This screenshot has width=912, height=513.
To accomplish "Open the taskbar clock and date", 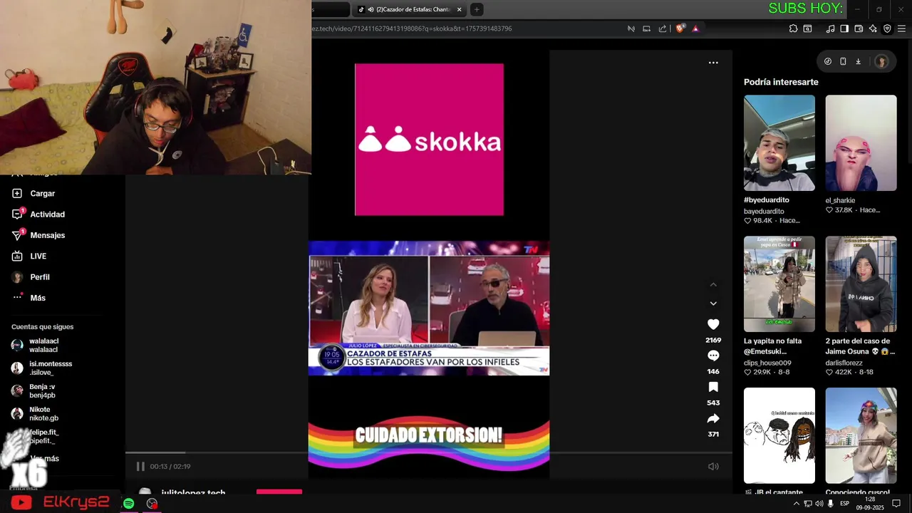I will pyautogui.click(x=870, y=503).
